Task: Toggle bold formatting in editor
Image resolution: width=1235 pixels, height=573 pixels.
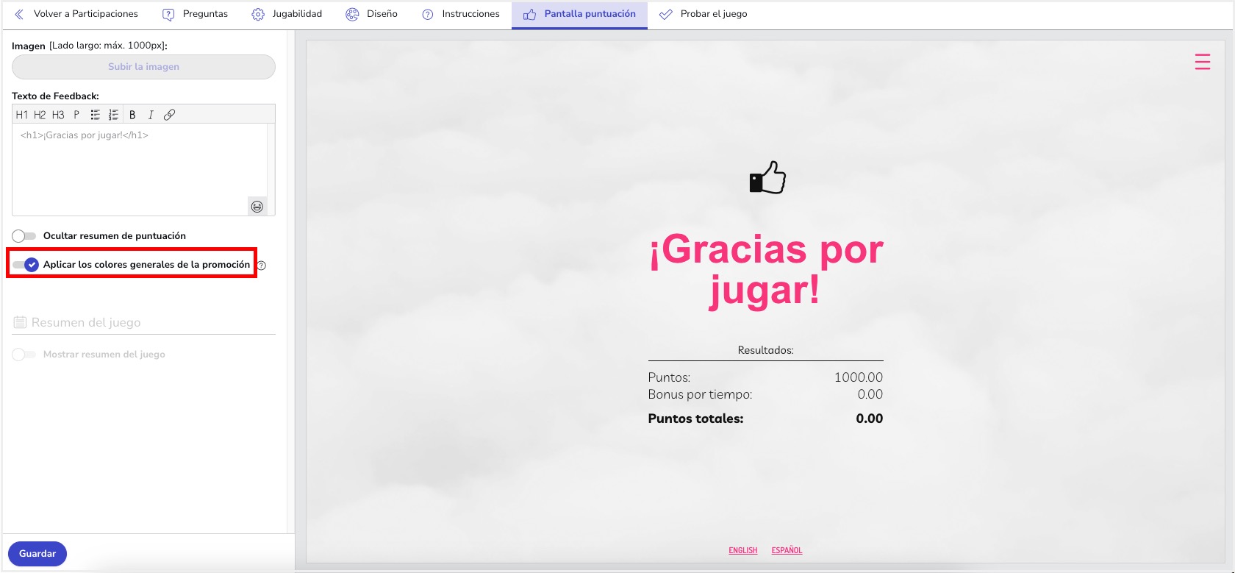Action: (x=132, y=115)
